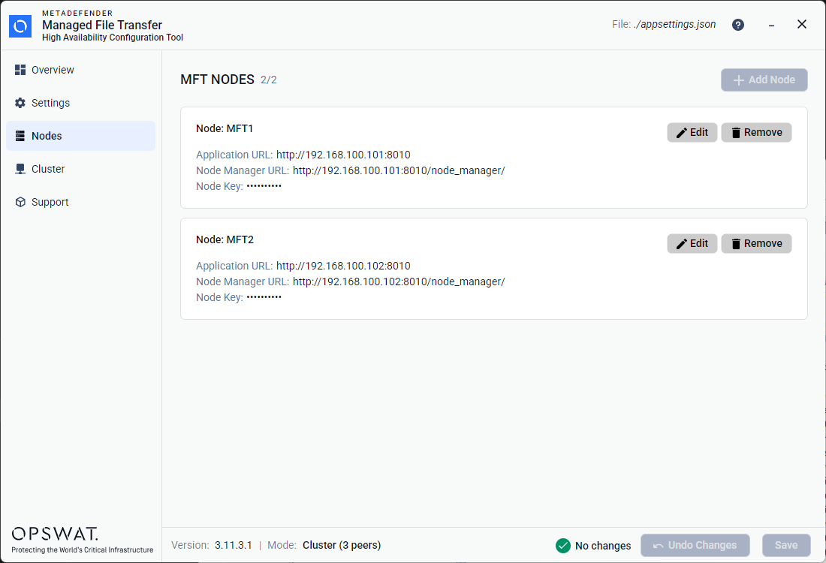Image resolution: width=826 pixels, height=563 pixels.
Task: Click the Add Node button
Action: point(764,80)
